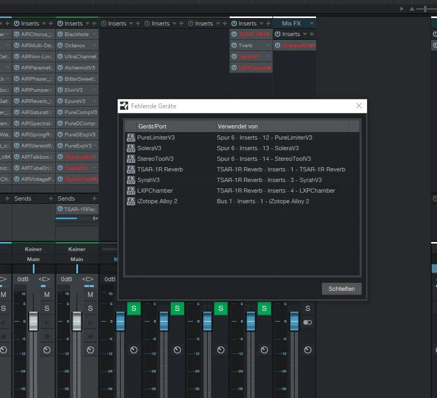
Task: Open the Octavox insert dropdown arrow
Action: click(94, 45)
